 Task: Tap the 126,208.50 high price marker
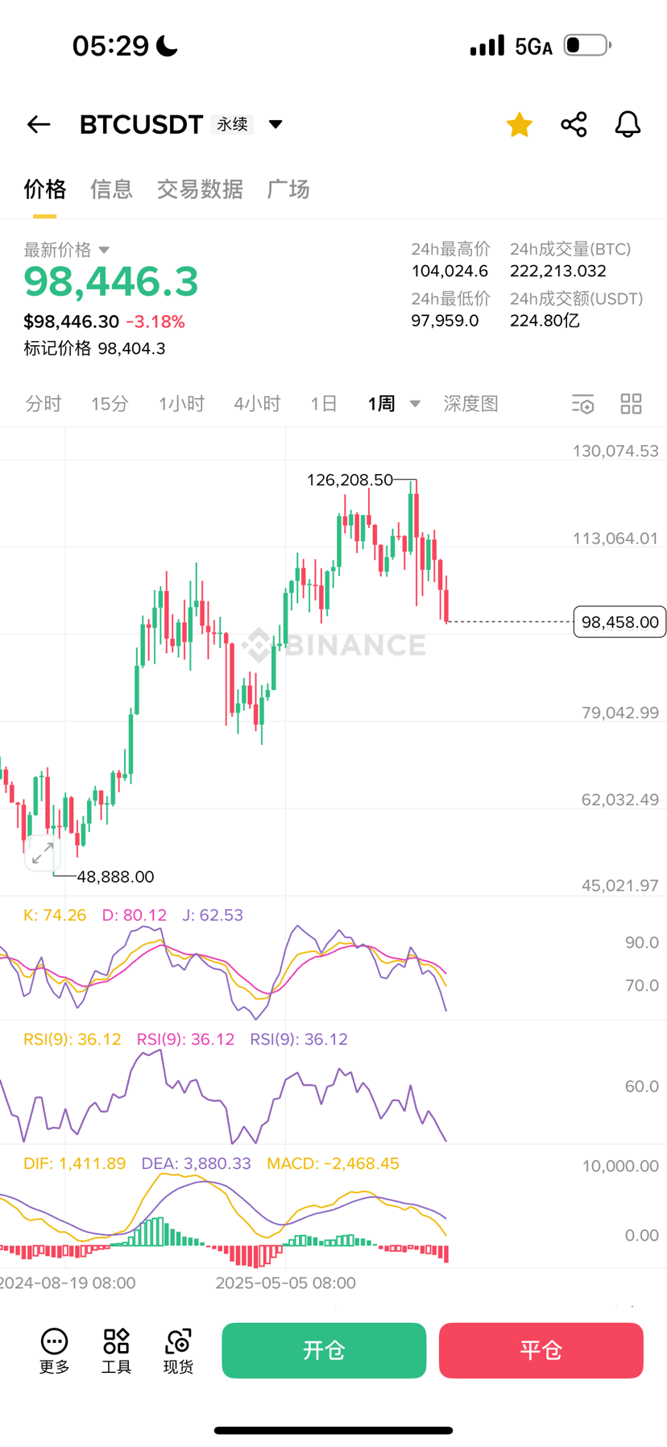350,480
